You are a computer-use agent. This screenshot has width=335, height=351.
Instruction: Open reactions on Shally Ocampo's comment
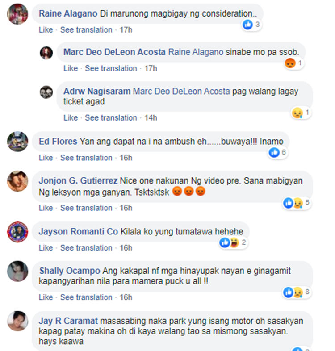[x=297, y=292]
